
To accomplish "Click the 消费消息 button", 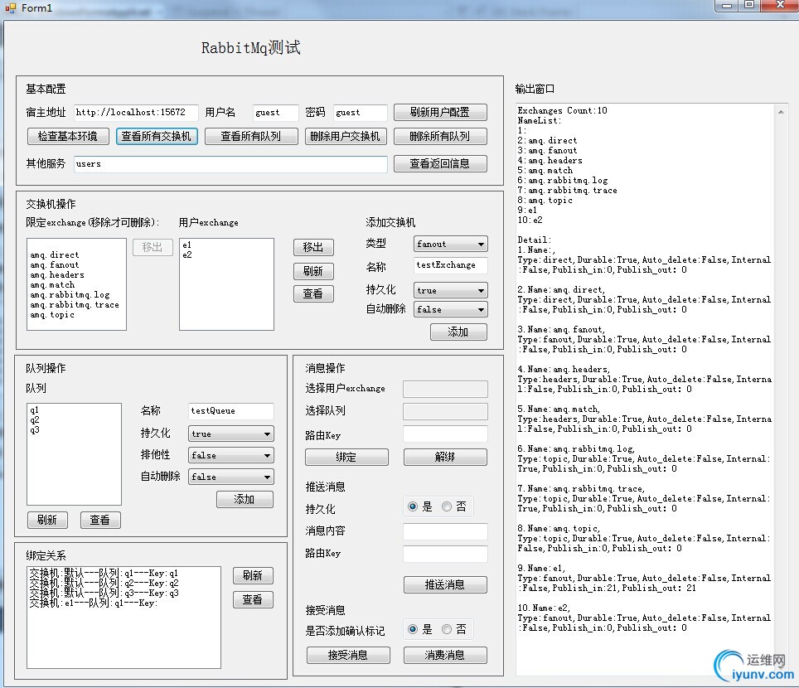I will click(x=445, y=655).
